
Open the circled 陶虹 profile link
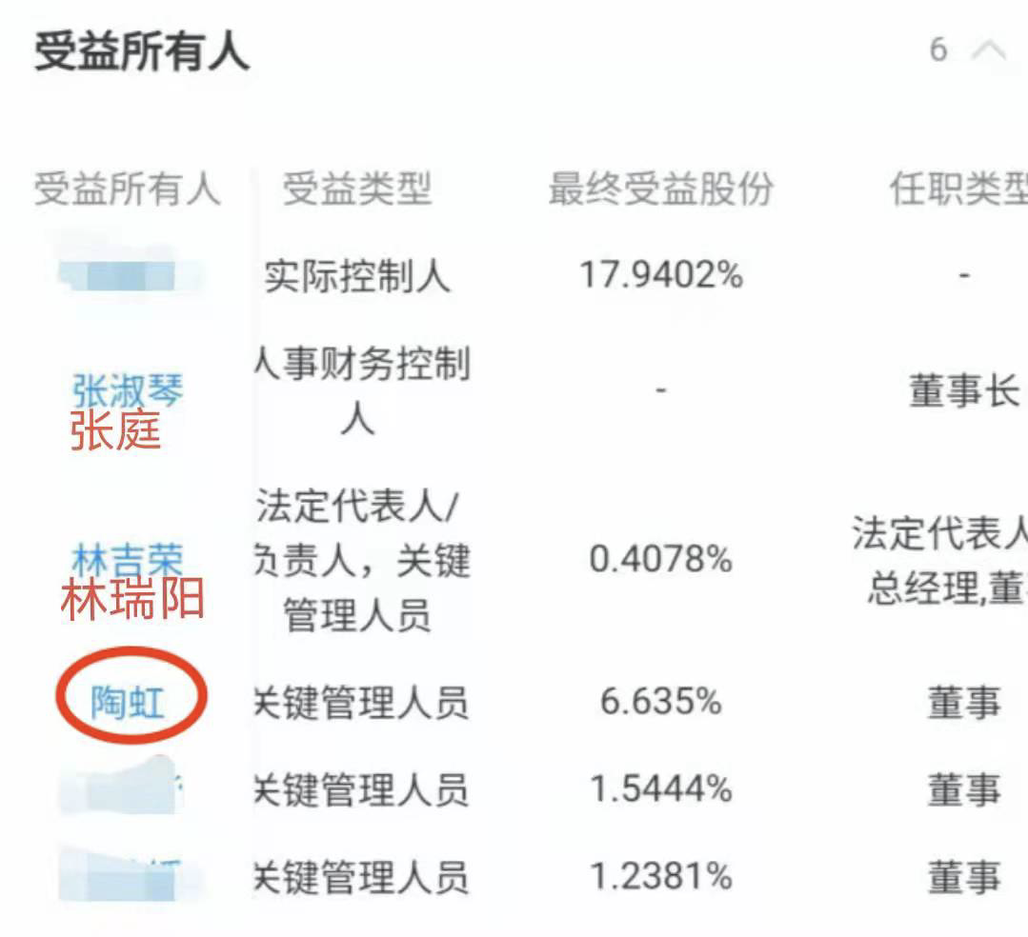point(127,702)
